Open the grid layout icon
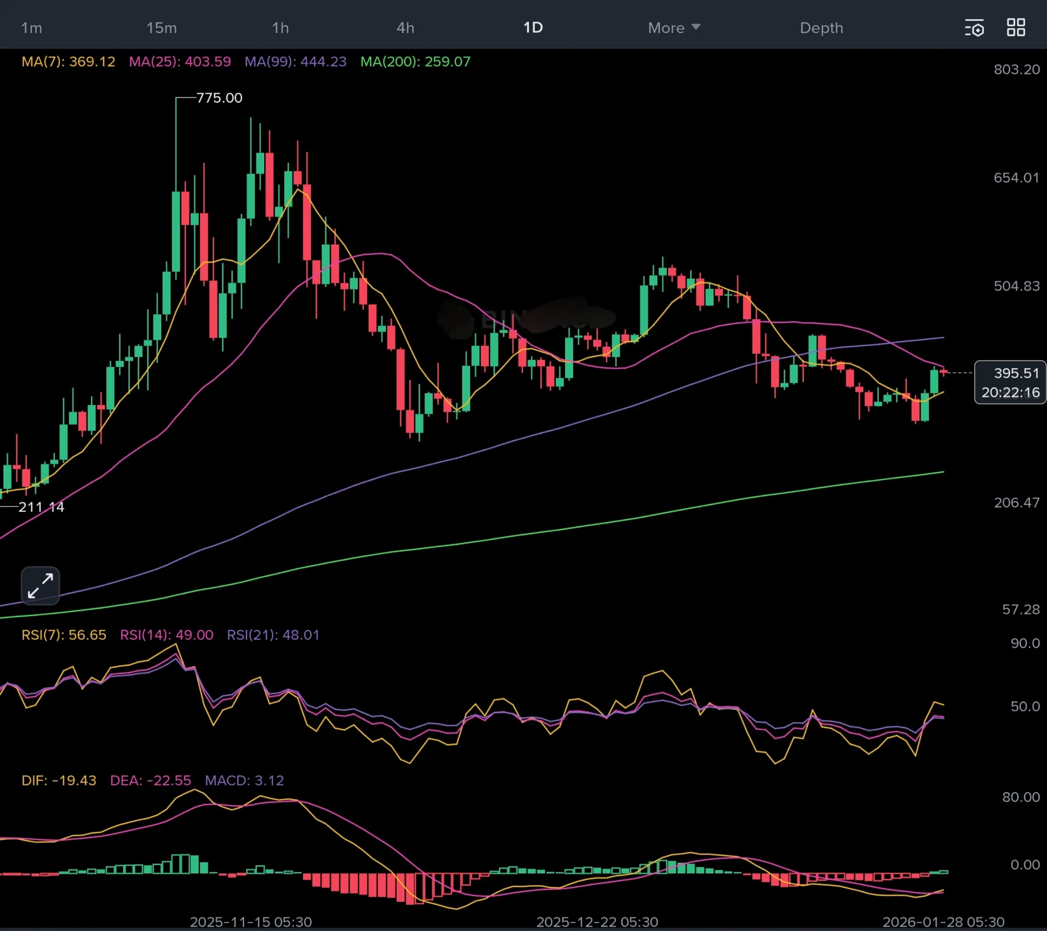Viewport: 1047px width, 931px height. (x=1016, y=28)
